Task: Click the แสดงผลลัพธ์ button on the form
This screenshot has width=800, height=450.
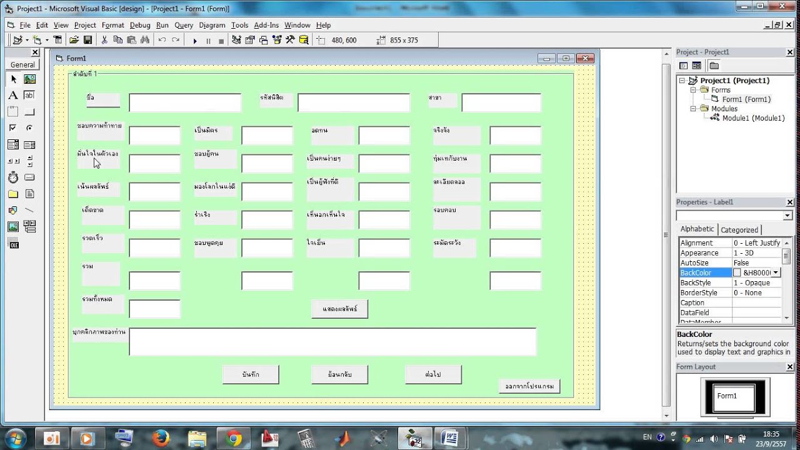Action: [339, 309]
